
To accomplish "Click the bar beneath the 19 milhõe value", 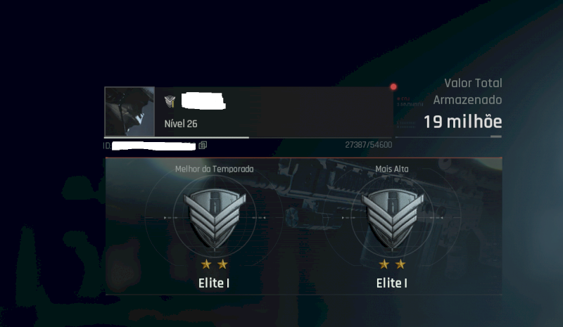I will 448,136.
